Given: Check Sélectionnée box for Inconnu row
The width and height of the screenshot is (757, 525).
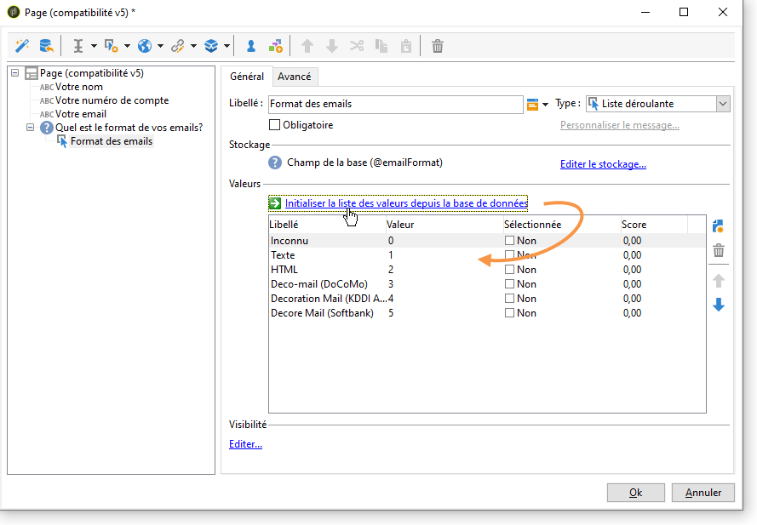Looking at the screenshot, I should pyautogui.click(x=509, y=241).
